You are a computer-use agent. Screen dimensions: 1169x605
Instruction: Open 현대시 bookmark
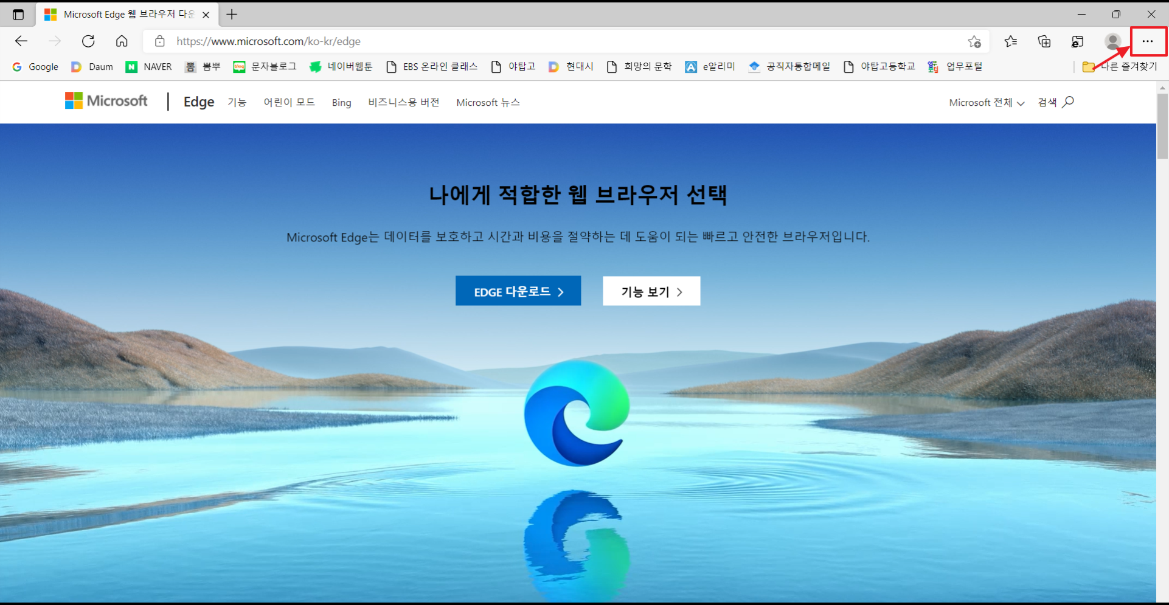click(x=571, y=67)
